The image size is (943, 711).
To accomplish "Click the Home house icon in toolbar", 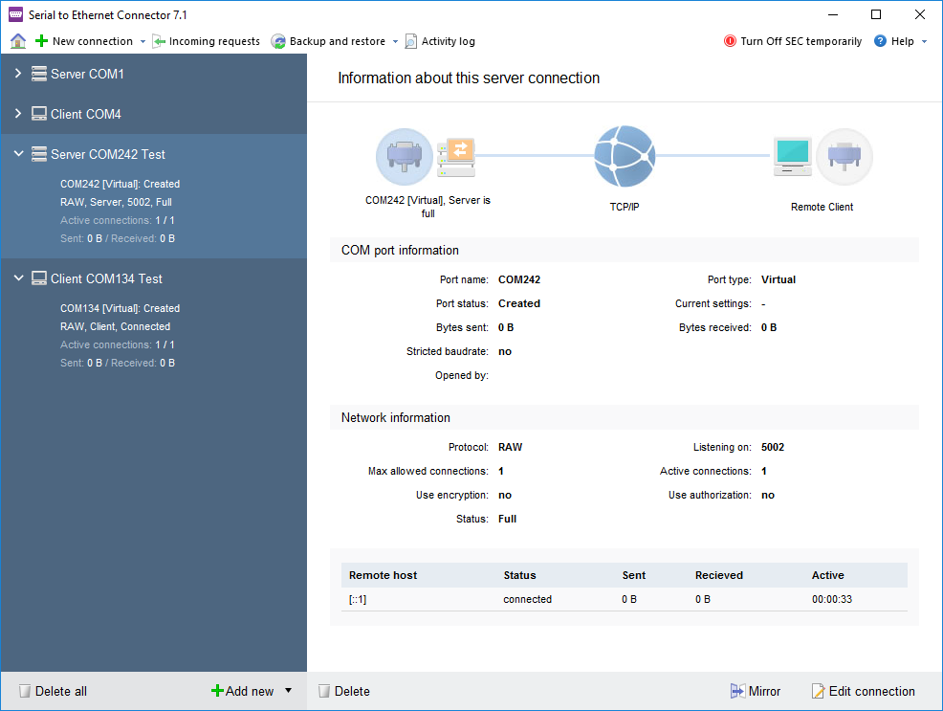I will click(18, 41).
